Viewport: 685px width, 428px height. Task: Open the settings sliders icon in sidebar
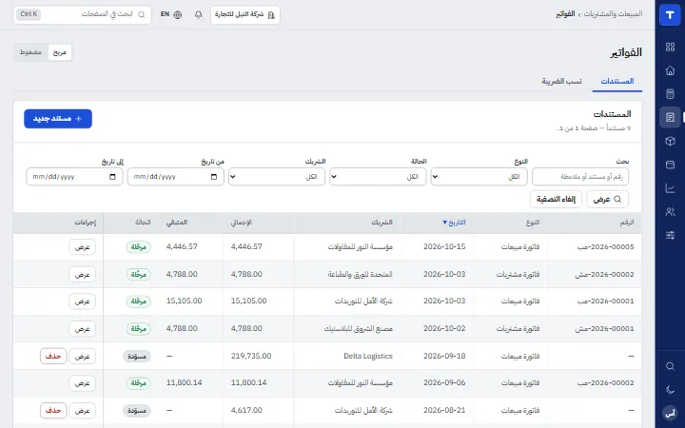pos(670,236)
